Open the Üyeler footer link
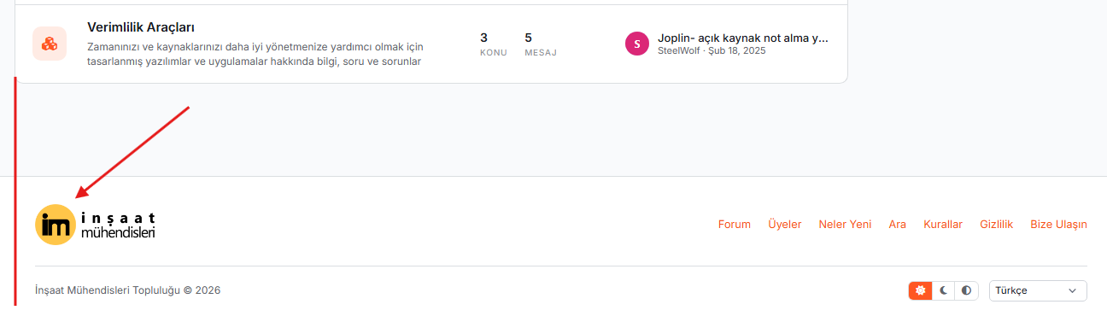 click(x=784, y=225)
